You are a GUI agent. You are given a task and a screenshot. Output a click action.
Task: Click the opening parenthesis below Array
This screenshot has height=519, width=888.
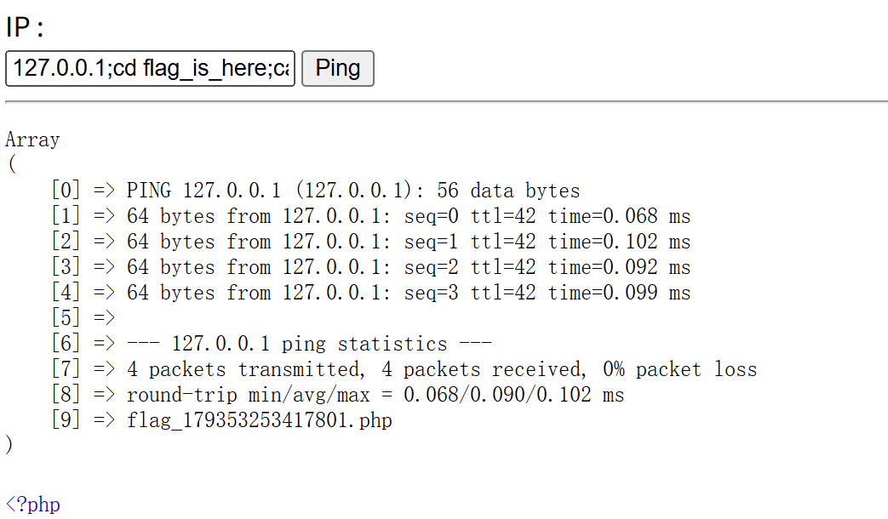click(x=10, y=165)
